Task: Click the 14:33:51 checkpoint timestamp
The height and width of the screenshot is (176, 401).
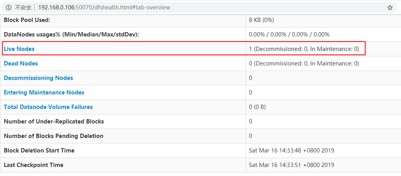Action: point(292,165)
